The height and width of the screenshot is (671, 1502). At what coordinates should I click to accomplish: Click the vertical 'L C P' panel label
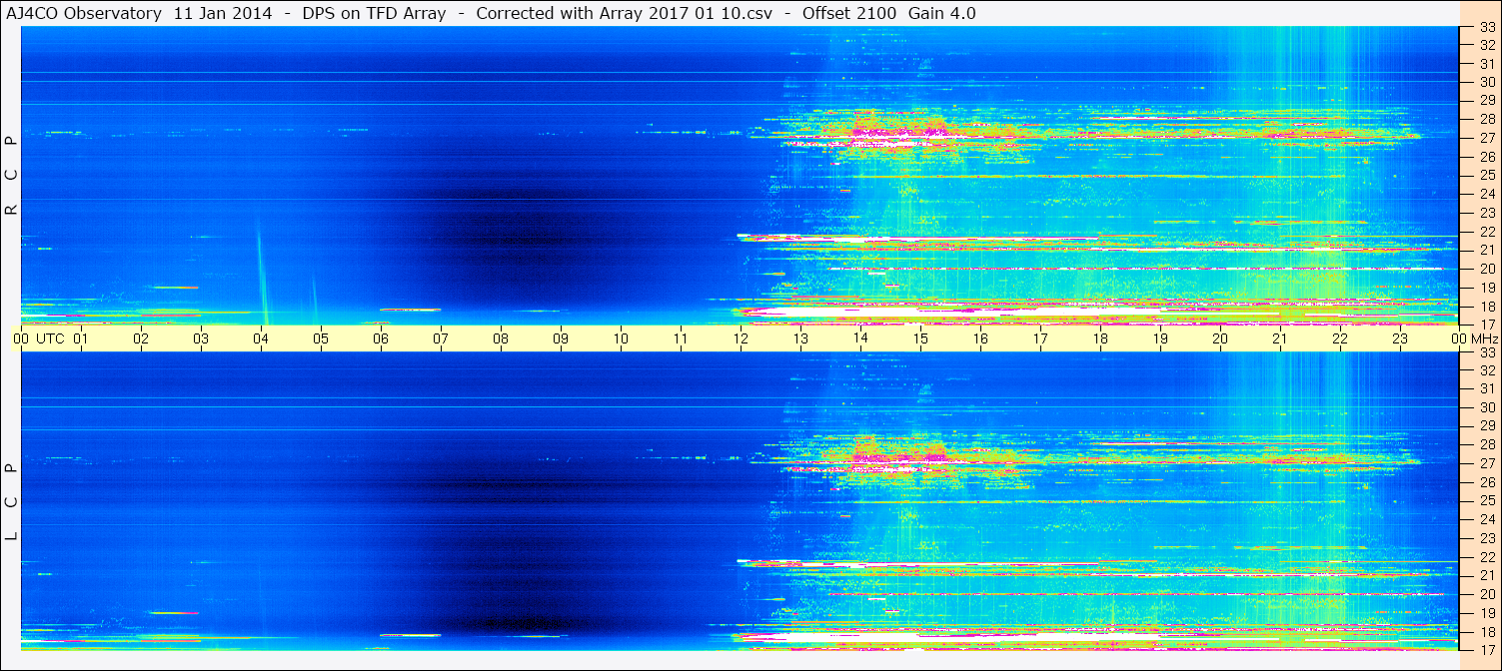(12, 502)
